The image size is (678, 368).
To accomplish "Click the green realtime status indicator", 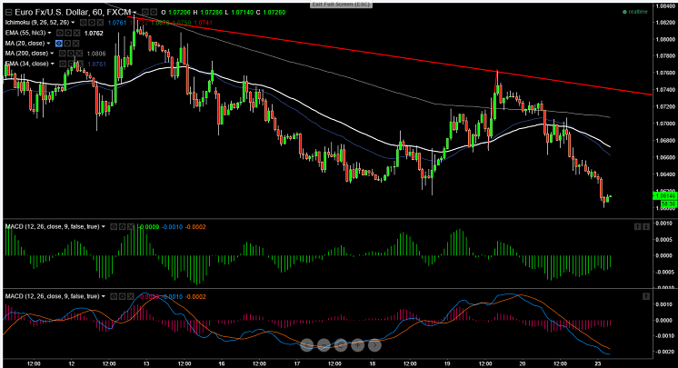I will 634,12.
